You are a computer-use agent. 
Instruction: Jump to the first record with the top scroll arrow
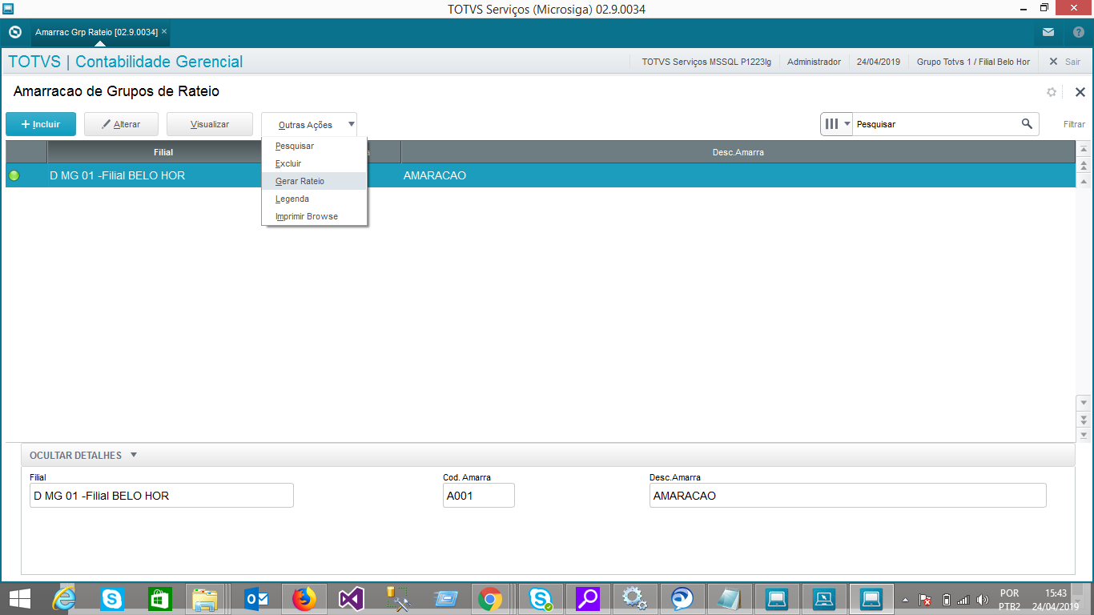coord(1084,150)
